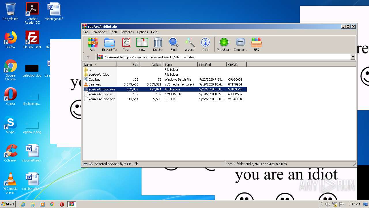Select the parent '..' folder row

coord(165,70)
